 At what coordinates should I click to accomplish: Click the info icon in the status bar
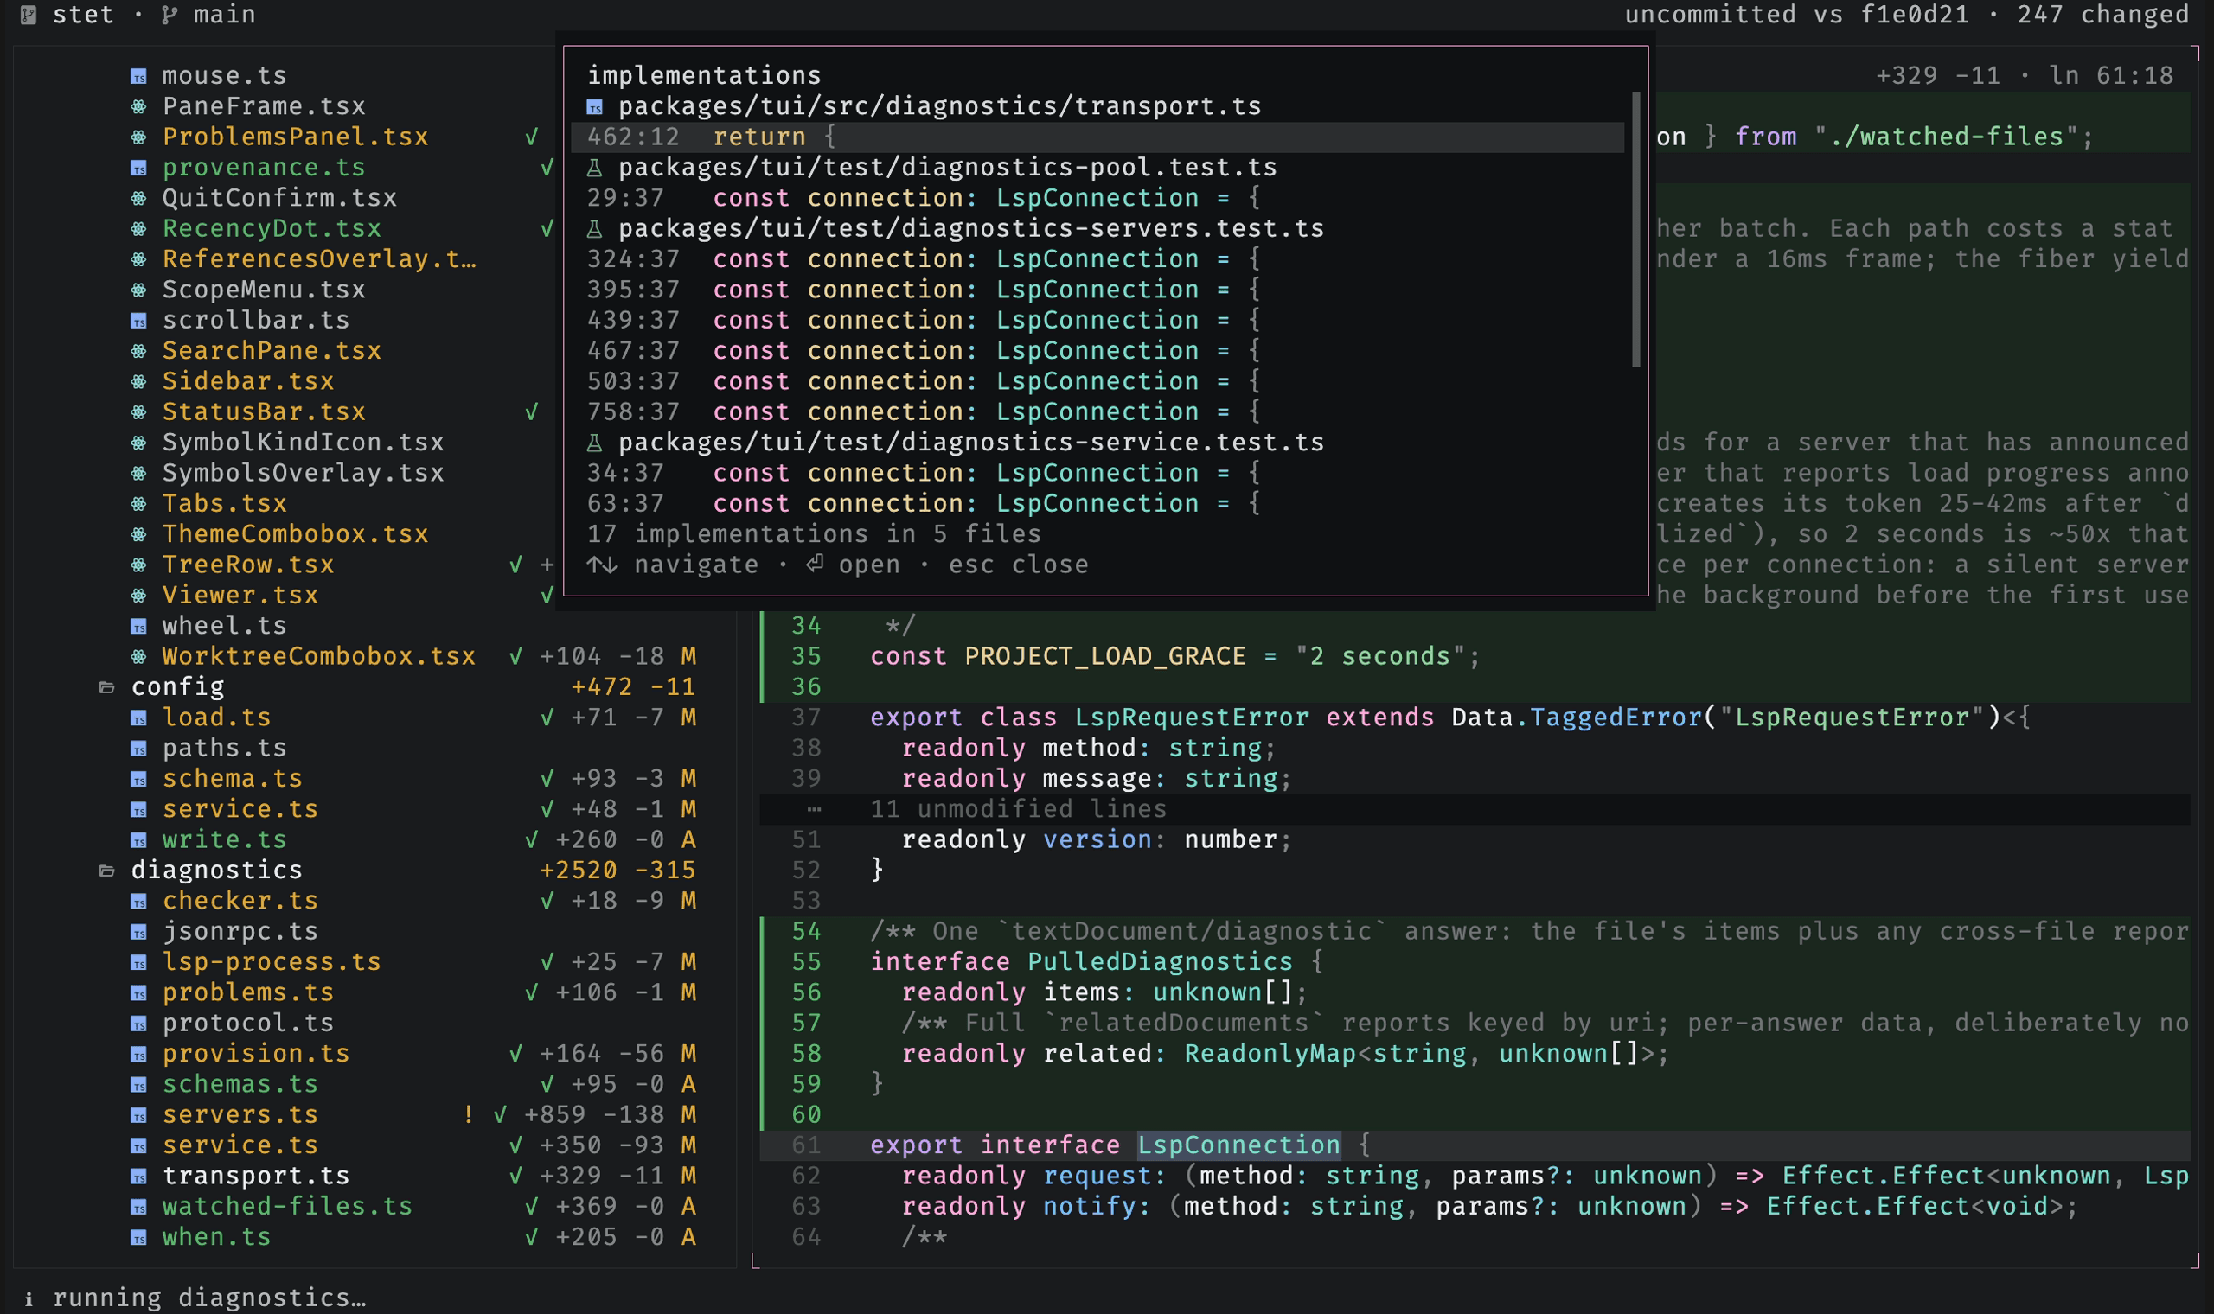coord(29,1298)
